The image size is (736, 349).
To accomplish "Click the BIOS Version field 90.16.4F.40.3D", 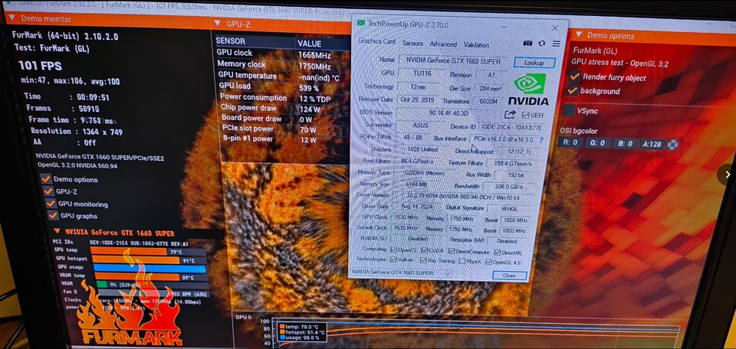I will point(447,113).
